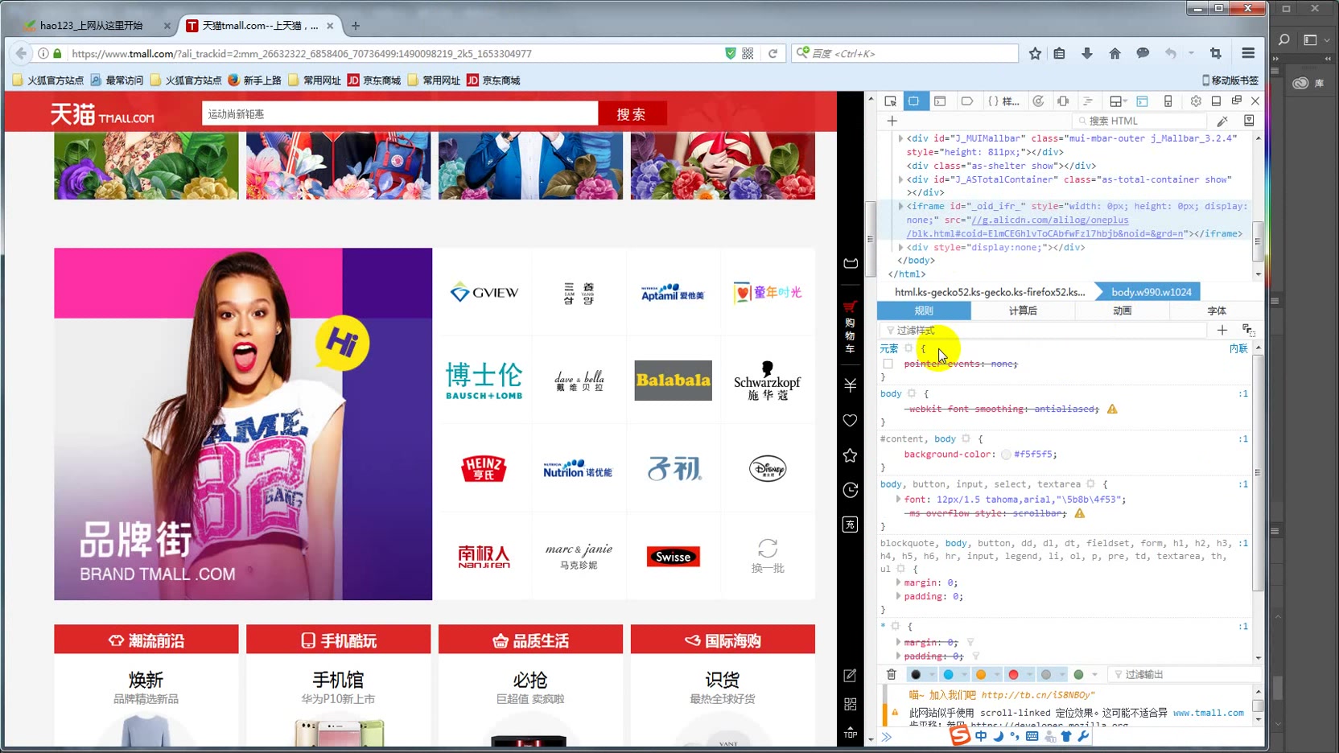The width and height of the screenshot is (1339, 753).
Task: Toggle the red Security console filter
Action: click(x=1013, y=674)
